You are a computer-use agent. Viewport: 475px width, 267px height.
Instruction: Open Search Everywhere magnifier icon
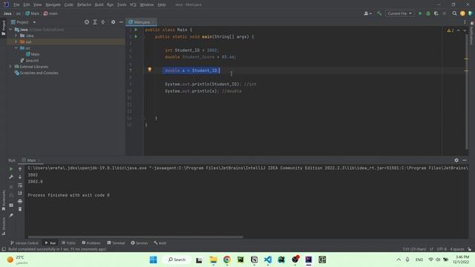[x=454, y=13]
